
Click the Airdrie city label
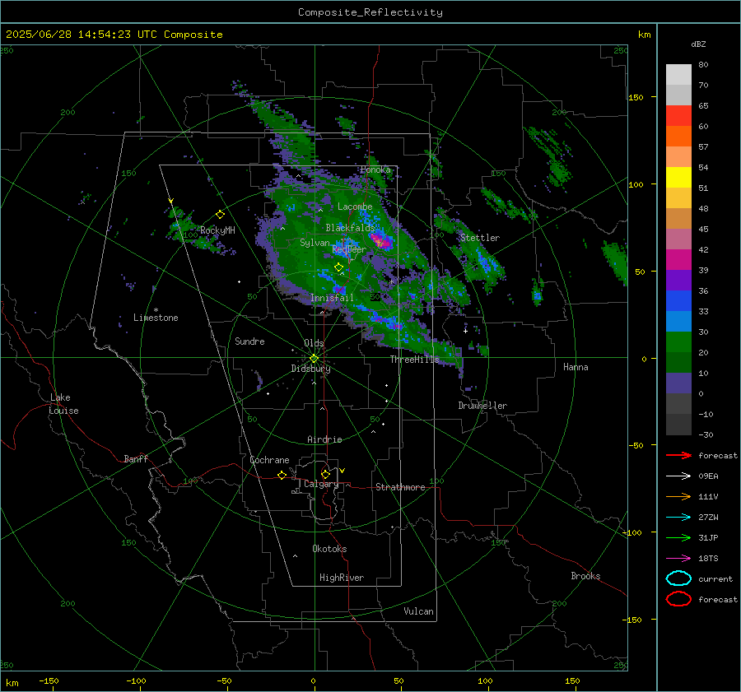(324, 439)
